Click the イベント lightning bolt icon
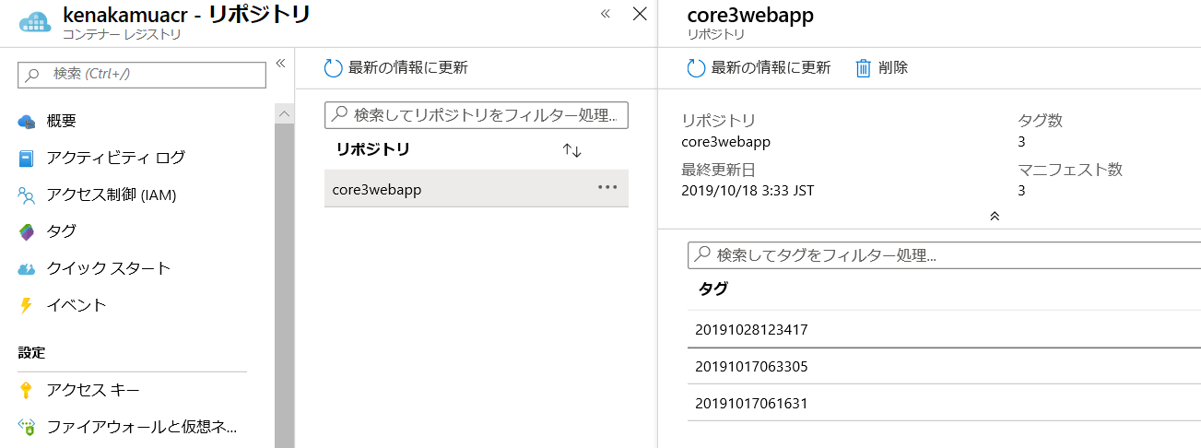 point(26,305)
